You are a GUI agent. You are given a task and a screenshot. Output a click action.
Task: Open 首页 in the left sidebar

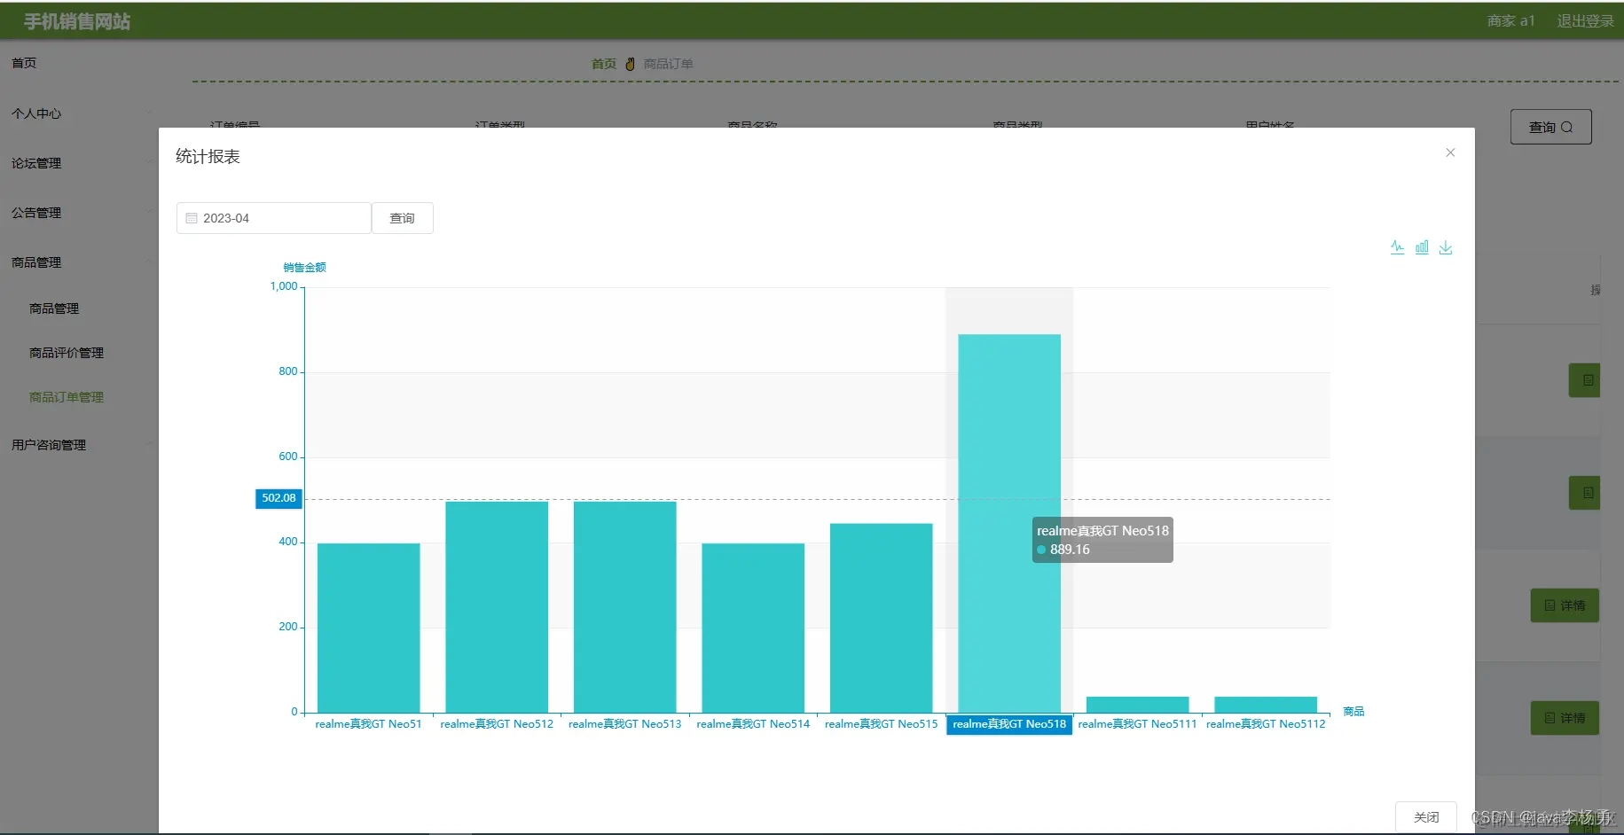24,63
